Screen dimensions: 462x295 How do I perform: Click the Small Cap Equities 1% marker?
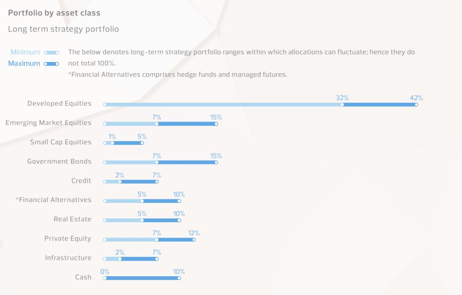click(113, 143)
